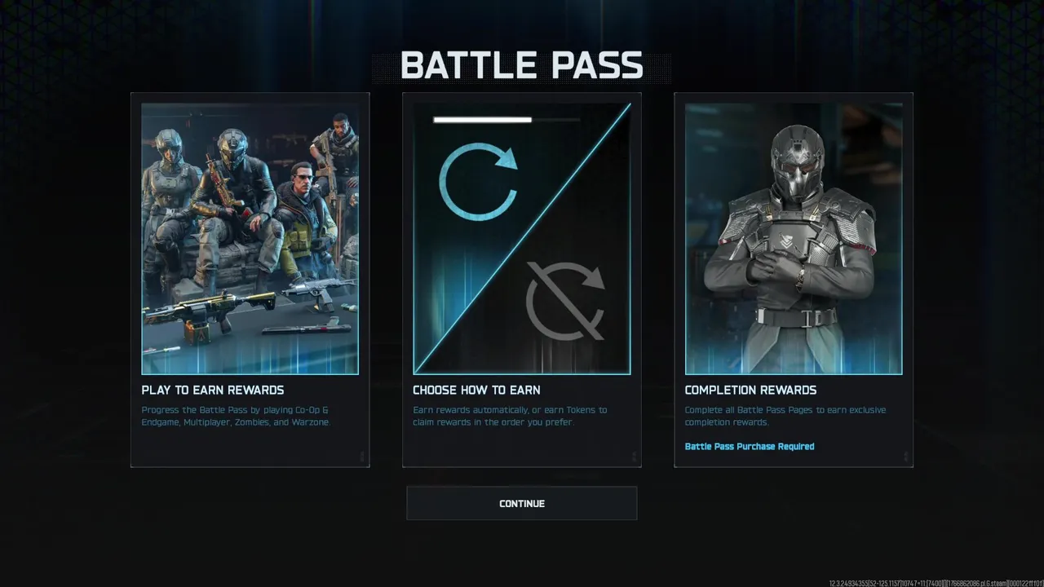Click the build version text in the corner
Viewport: 1044px width, 587px height.
[x=936, y=583]
